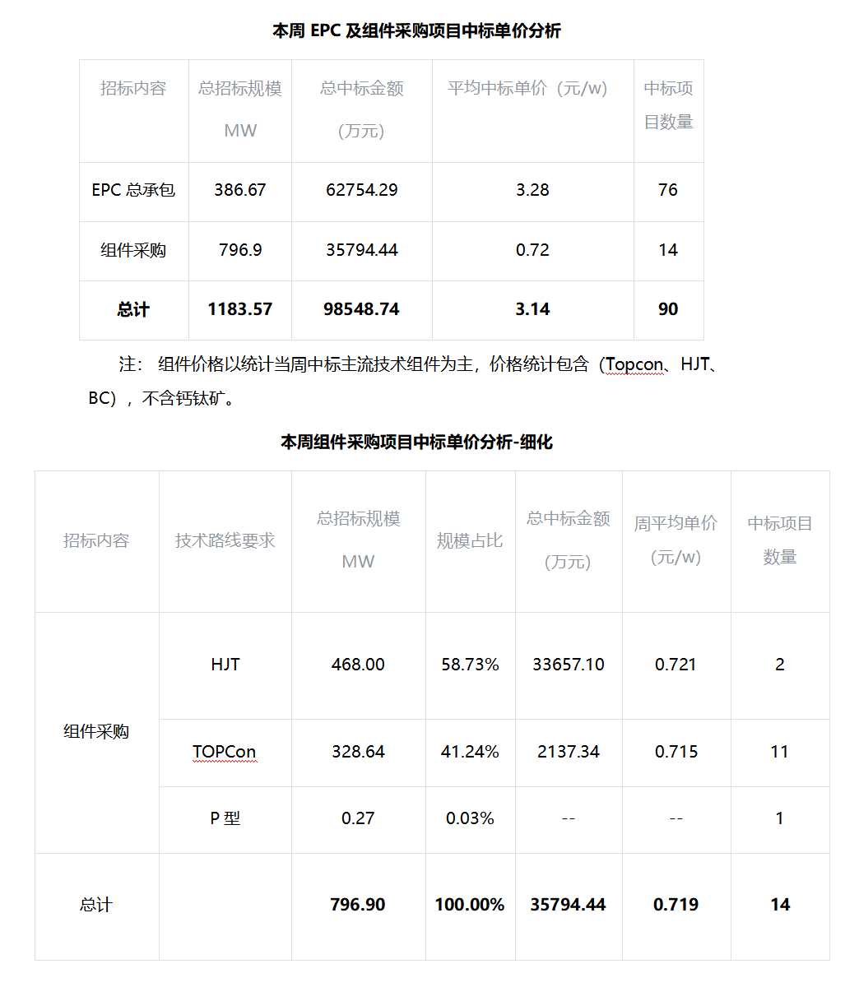Select the underlined TOPCon table cell
Screen dimensions: 845x987
point(225,752)
